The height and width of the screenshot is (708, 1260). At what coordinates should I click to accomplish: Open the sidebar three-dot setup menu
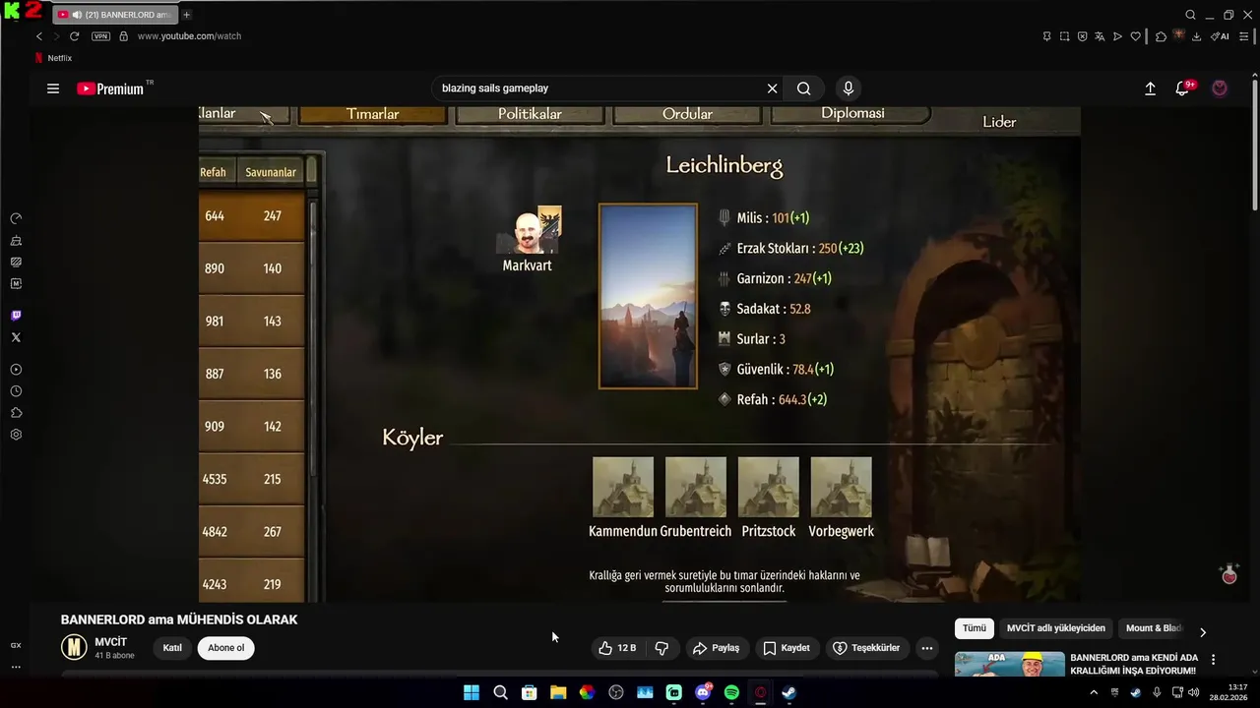pos(16,668)
